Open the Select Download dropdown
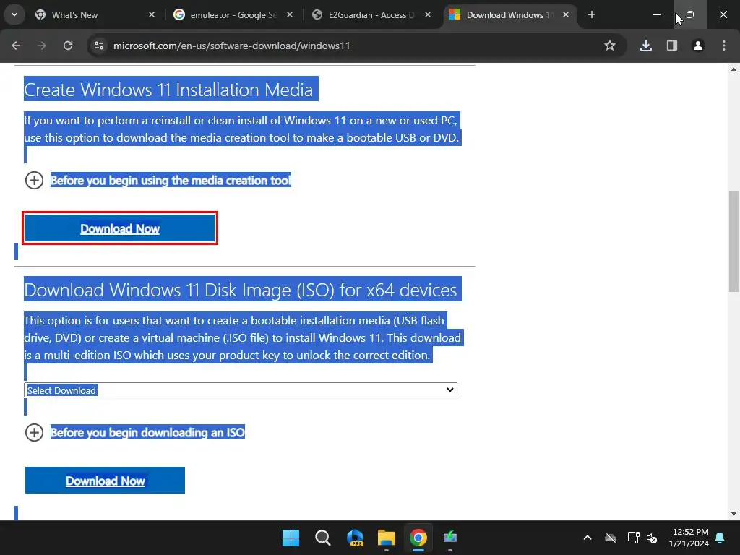740x555 pixels. pos(241,390)
